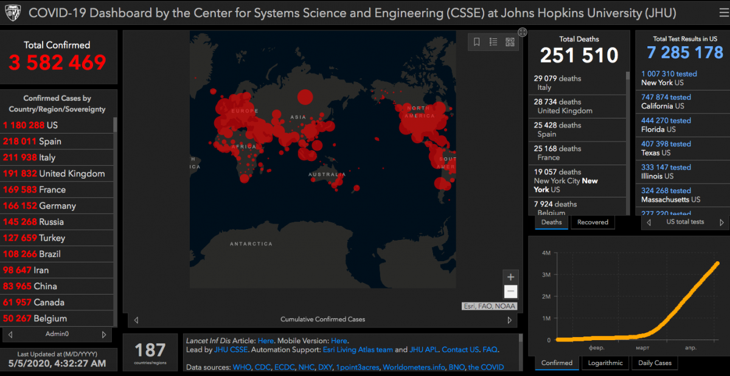Open the hamburger menu in the header
Viewport: 730px width, 376px height.
pyautogui.click(x=723, y=12)
